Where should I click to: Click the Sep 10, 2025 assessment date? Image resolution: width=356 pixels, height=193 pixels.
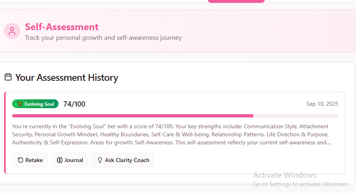(x=322, y=104)
